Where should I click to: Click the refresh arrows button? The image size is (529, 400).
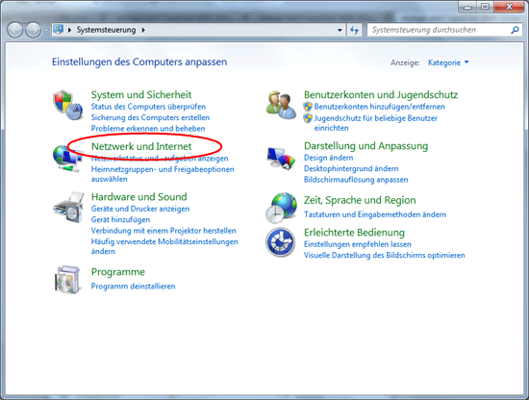click(354, 30)
